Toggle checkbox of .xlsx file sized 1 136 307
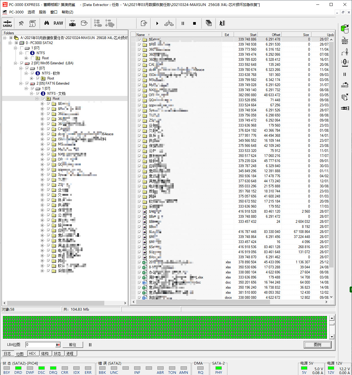The width and height of the screenshot is (352, 375). click(x=139, y=262)
